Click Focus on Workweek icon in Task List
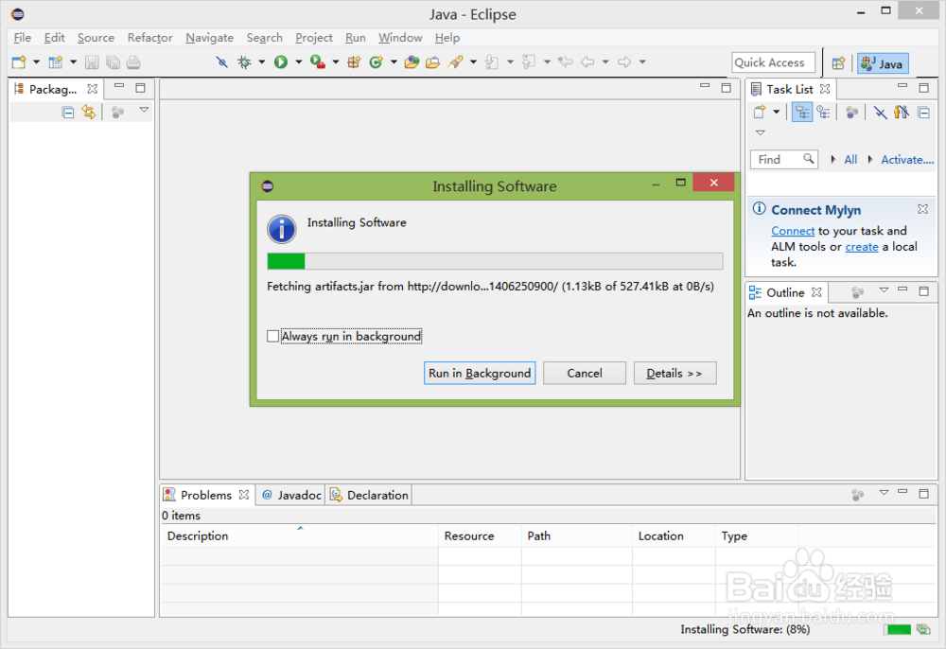 (x=852, y=113)
